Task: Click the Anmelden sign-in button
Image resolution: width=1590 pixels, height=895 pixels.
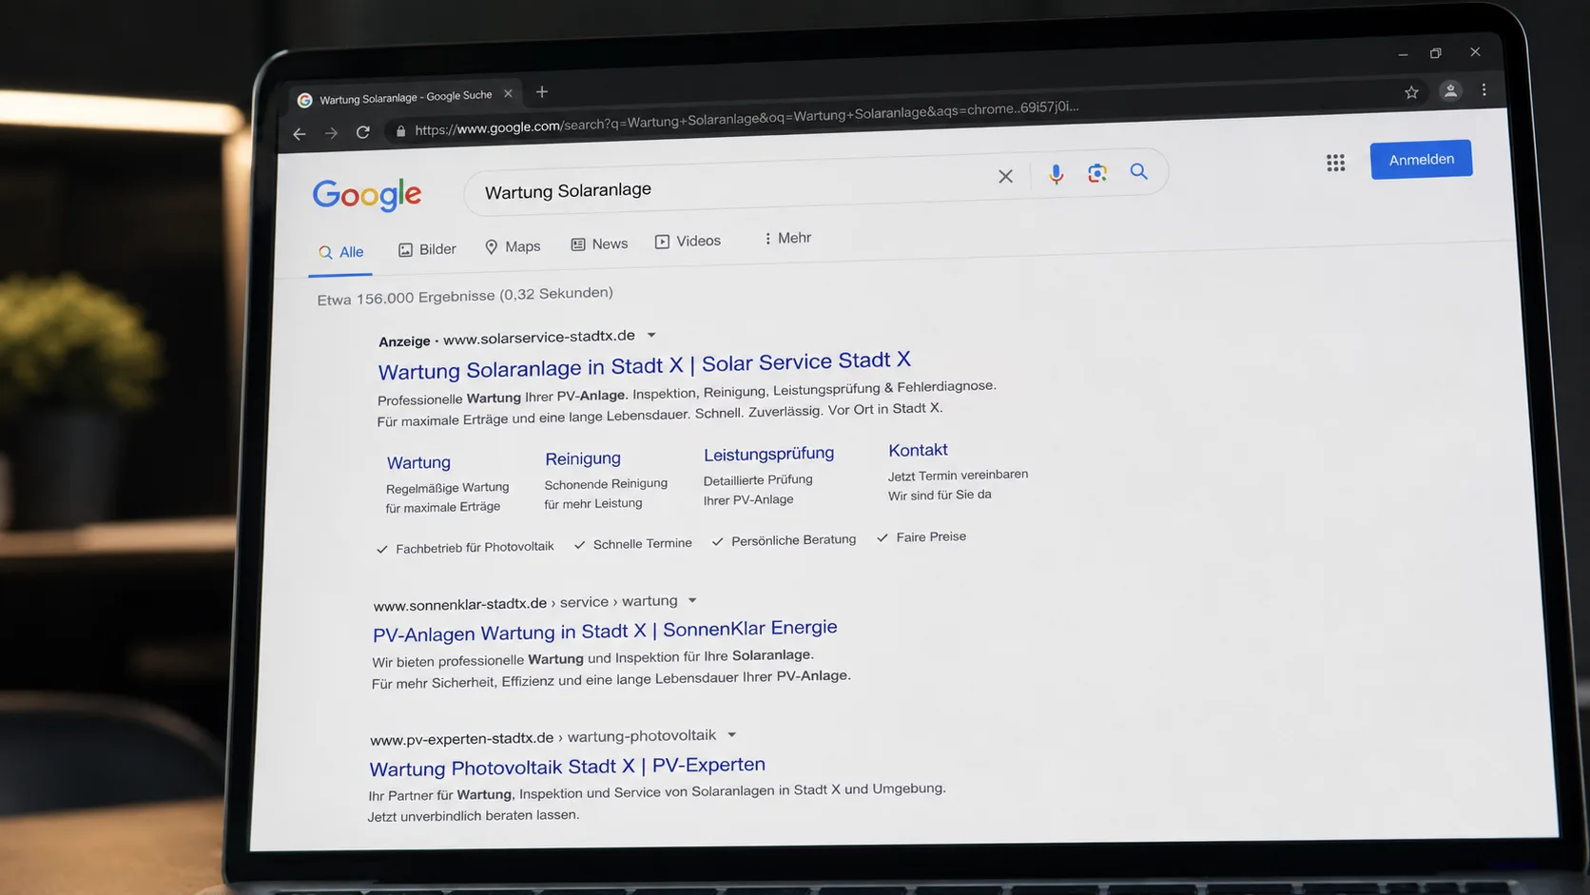Action: pyautogui.click(x=1421, y=160)
